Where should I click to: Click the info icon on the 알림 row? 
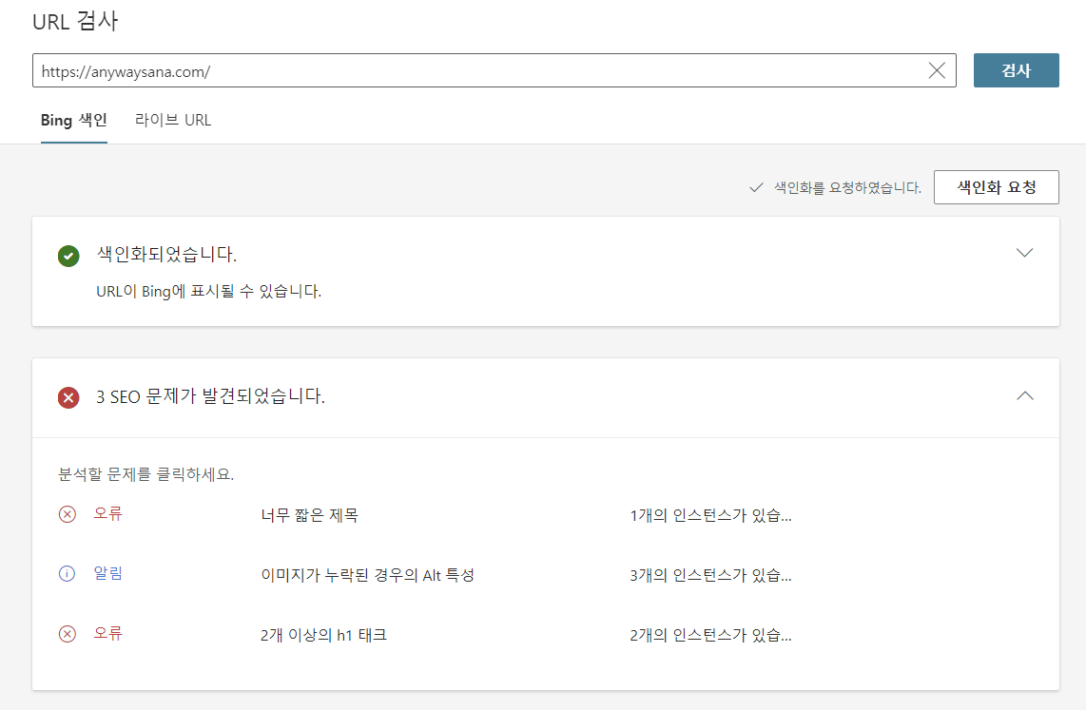[x=67, y=574]
